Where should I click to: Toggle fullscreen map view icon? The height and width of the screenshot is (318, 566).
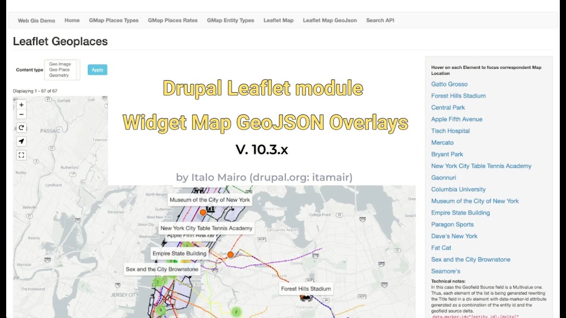tap(21, 155)
